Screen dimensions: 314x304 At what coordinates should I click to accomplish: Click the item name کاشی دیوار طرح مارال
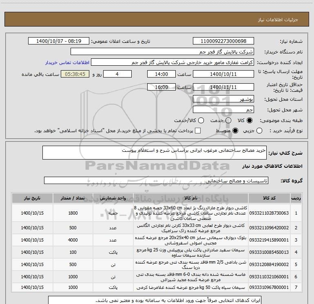191,213
